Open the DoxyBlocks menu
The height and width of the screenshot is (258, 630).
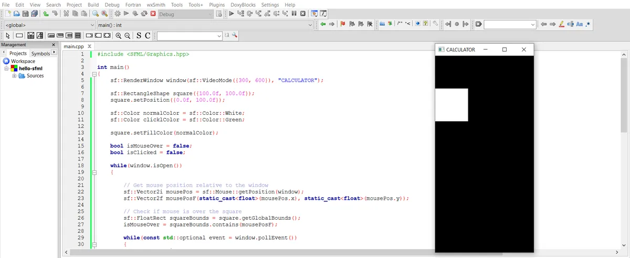[243, 4]
